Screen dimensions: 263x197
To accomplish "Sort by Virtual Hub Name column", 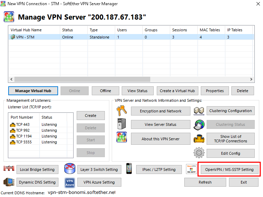I will click(x=34, y=30).
